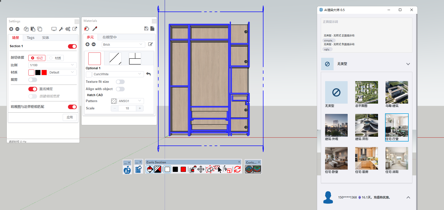
Task: Click the four-arrow move icon in Curic Section
Action: (x=201, y=170)
